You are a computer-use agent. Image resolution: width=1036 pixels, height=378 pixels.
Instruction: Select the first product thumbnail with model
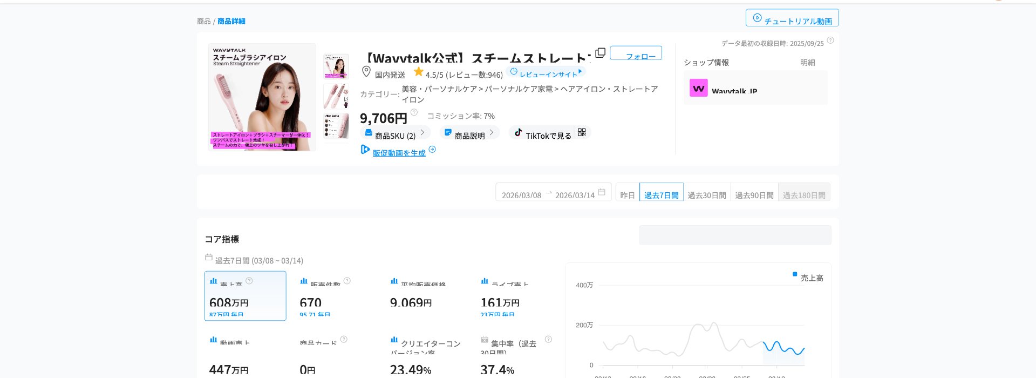(336, 66)
